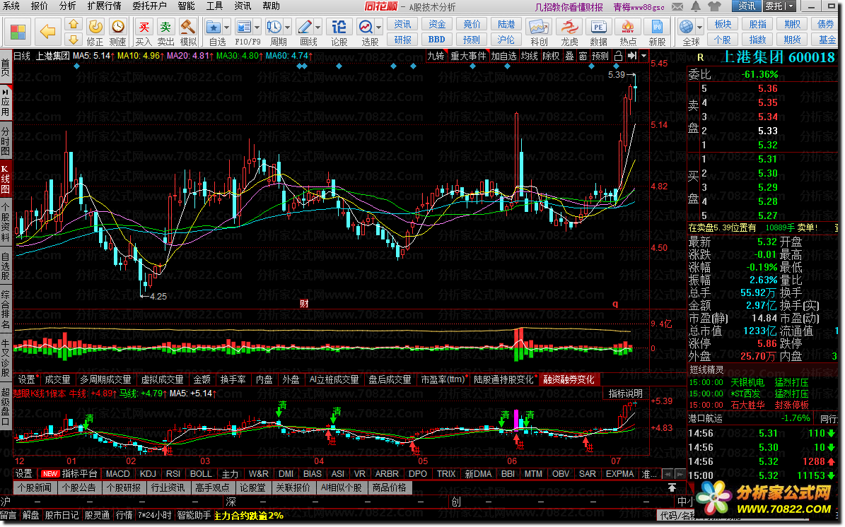
Task: Click the 卖出 sell icon
Action: click(x=165, y=32)
